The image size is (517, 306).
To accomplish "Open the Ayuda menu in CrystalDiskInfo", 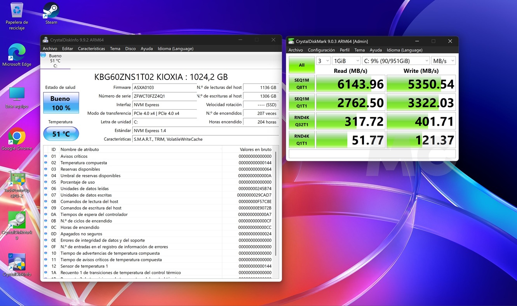I will 146,48.
